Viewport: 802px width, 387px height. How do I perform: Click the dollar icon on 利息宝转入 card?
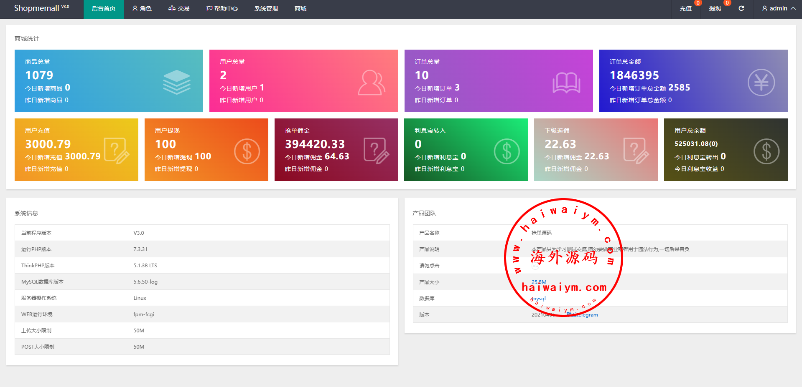pyautogui.click(x=507, y=151)
